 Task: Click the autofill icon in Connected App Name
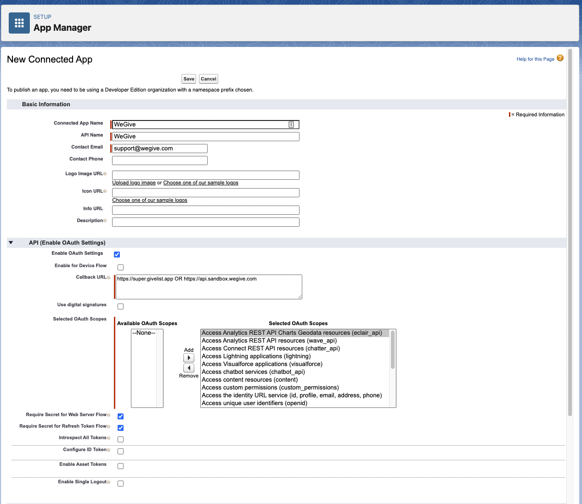click(x=291, y=125)
